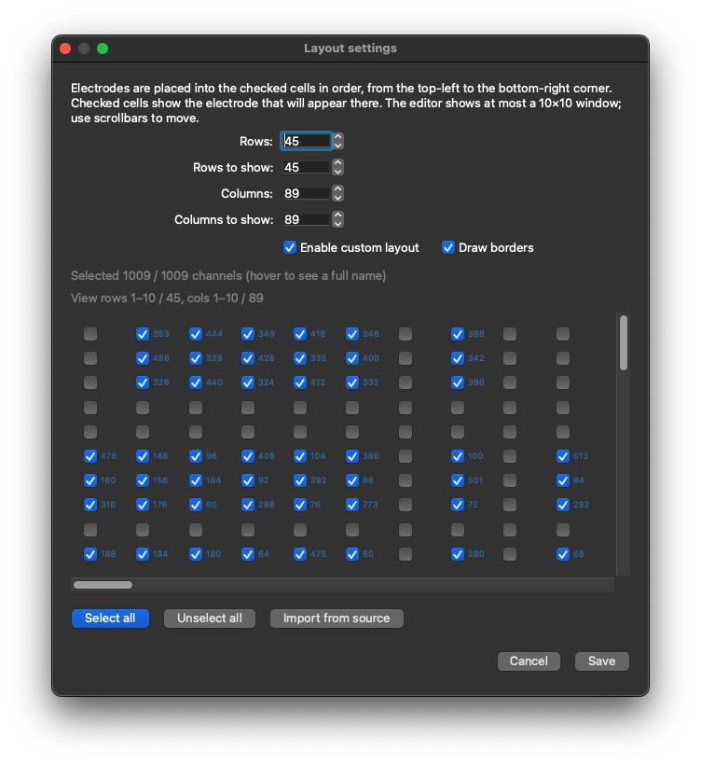Cancel the layout settings dialog
This screenshot has height=765, width=701.
click(x=529, y=661)
